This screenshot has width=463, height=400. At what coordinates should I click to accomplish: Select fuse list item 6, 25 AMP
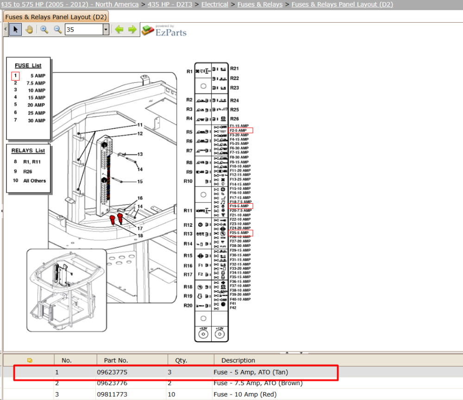point(29,113)
